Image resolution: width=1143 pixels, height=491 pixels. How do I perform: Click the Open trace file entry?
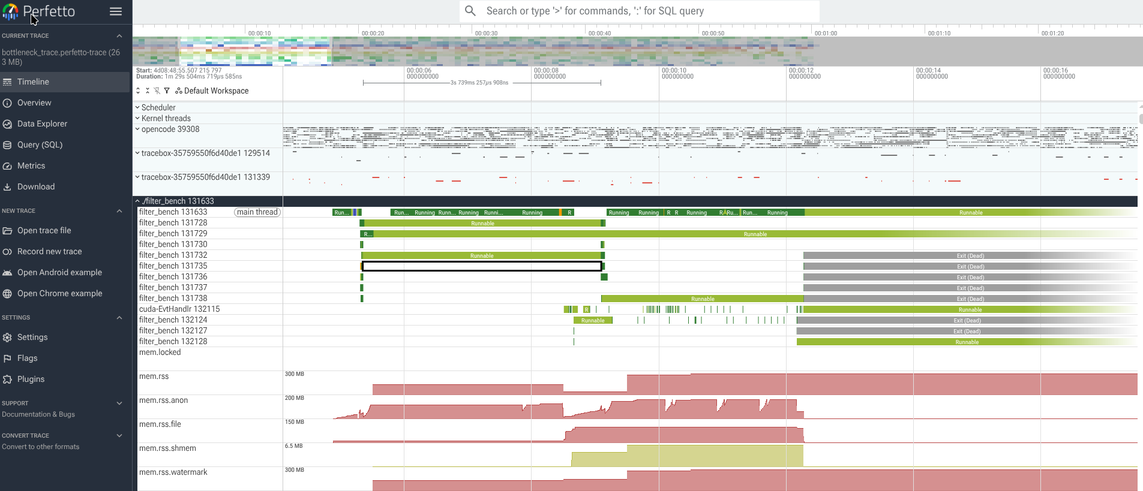[x=65, y=230]
